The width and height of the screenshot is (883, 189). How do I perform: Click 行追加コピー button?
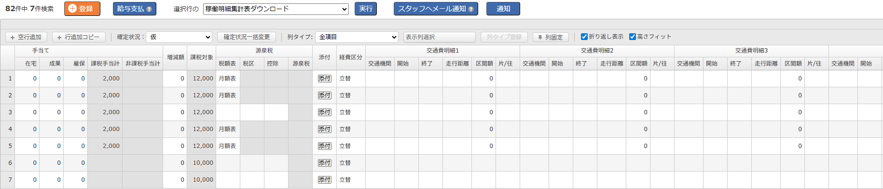point(79,37)
